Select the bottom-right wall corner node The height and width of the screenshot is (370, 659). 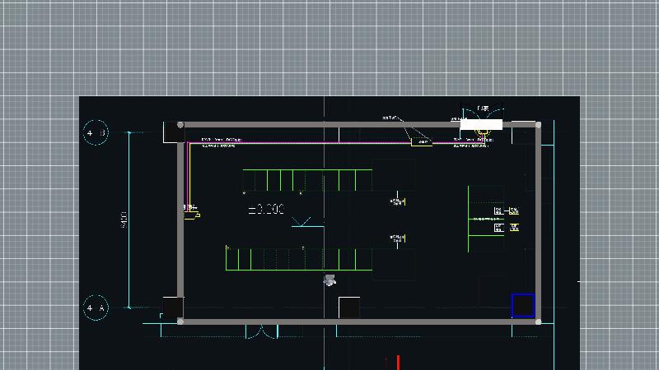(538, 321)
